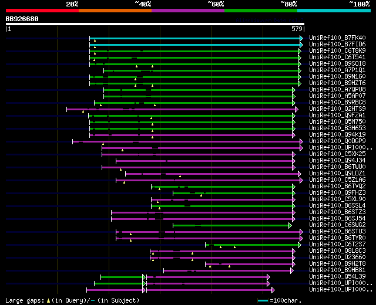Open the UniRef100_B7FID6 hit label

(337, 44)
